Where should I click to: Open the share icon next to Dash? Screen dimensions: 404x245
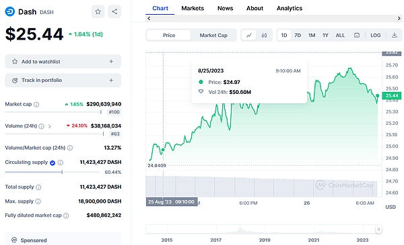[114, 11]
